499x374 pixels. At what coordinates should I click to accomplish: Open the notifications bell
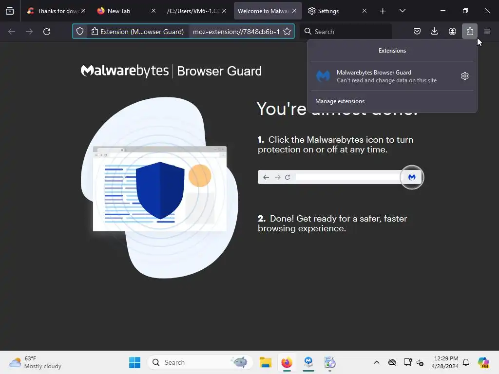[x=466, y=362]
